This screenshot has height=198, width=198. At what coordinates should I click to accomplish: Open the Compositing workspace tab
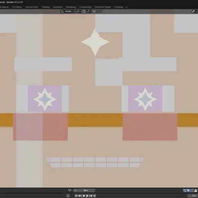85,7
